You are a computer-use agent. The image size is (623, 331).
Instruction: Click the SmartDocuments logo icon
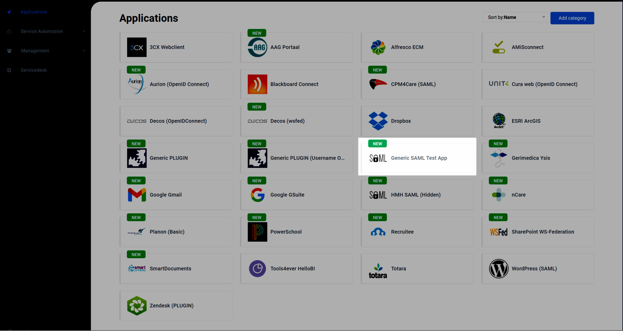pyautogui.click(x=137, y=268)
